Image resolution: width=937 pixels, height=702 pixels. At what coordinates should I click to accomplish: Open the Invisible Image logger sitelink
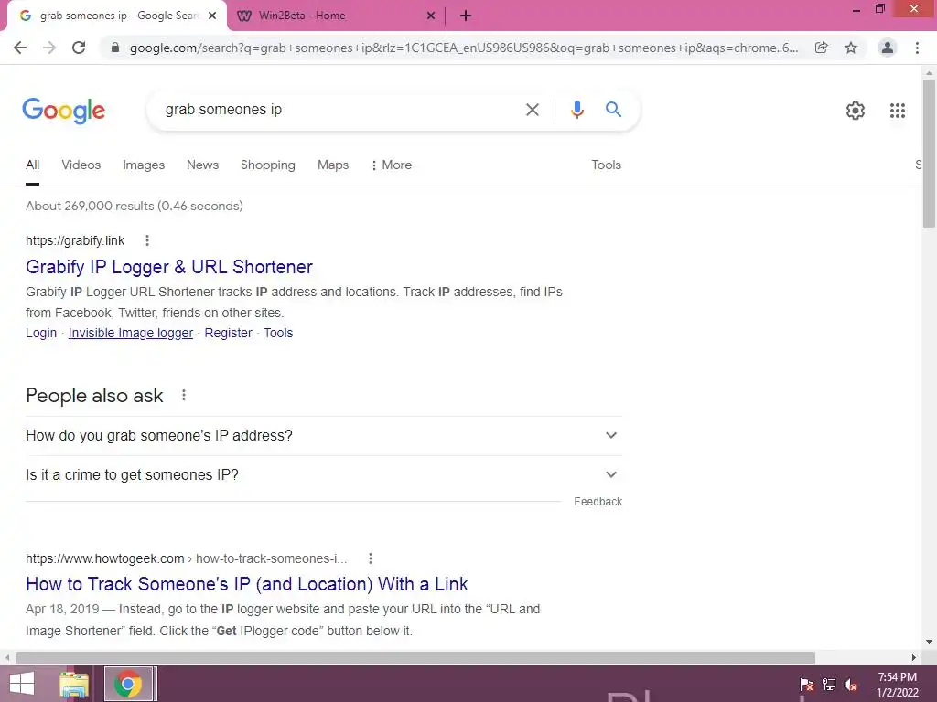click(130, 333)
